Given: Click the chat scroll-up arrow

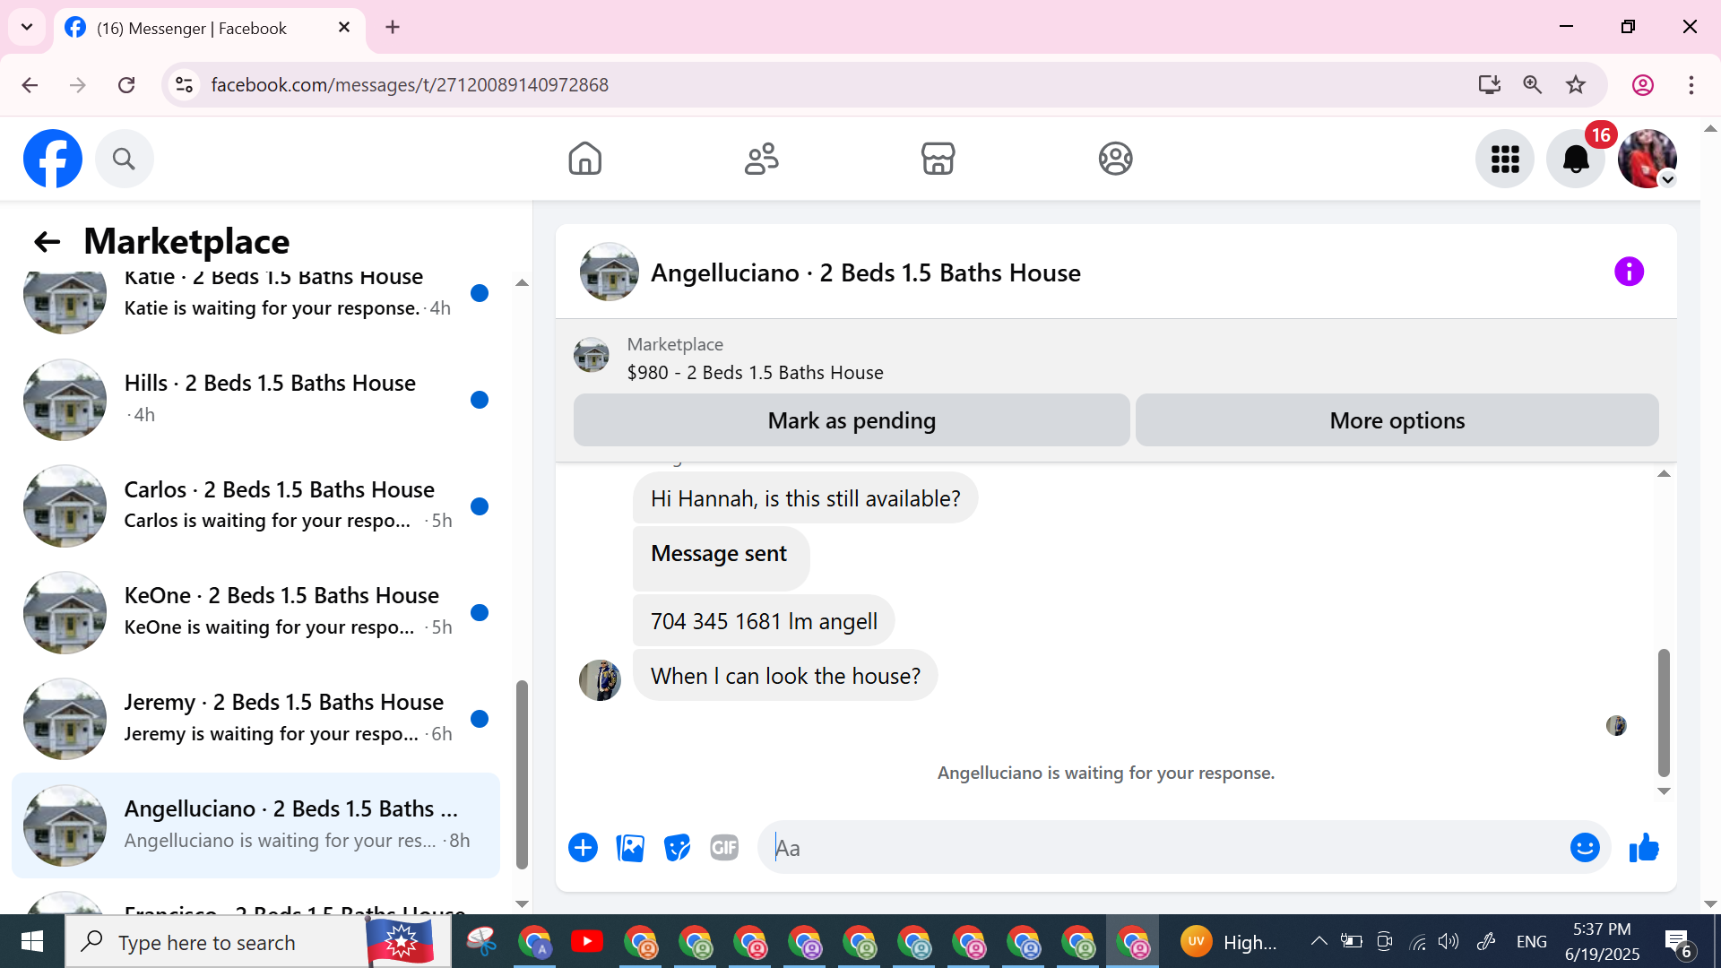Looking at the screenshot, I should (x=1664, y=474).
